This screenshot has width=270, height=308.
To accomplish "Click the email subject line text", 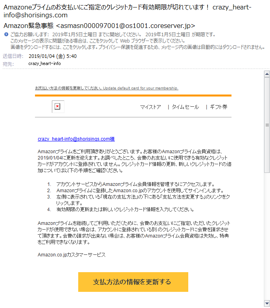I will 127,11.
